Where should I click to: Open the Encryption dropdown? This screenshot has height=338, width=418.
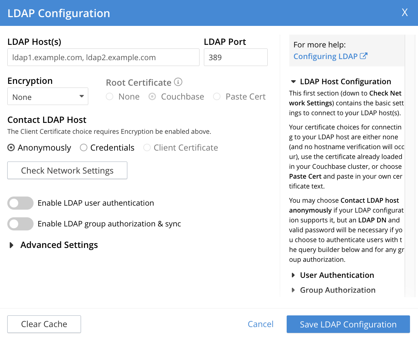48,96
